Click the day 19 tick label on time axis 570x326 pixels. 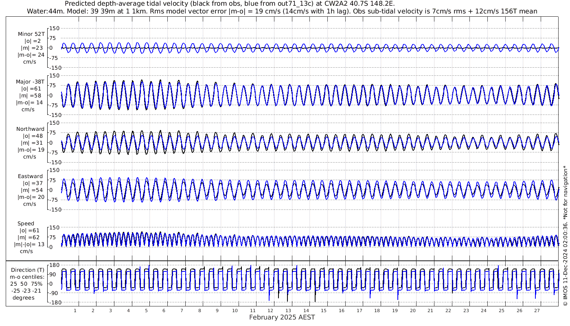(x=395, y=311)
